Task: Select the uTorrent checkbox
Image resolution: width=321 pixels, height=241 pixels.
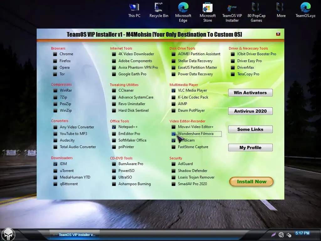Action: [x=55, y=171]
